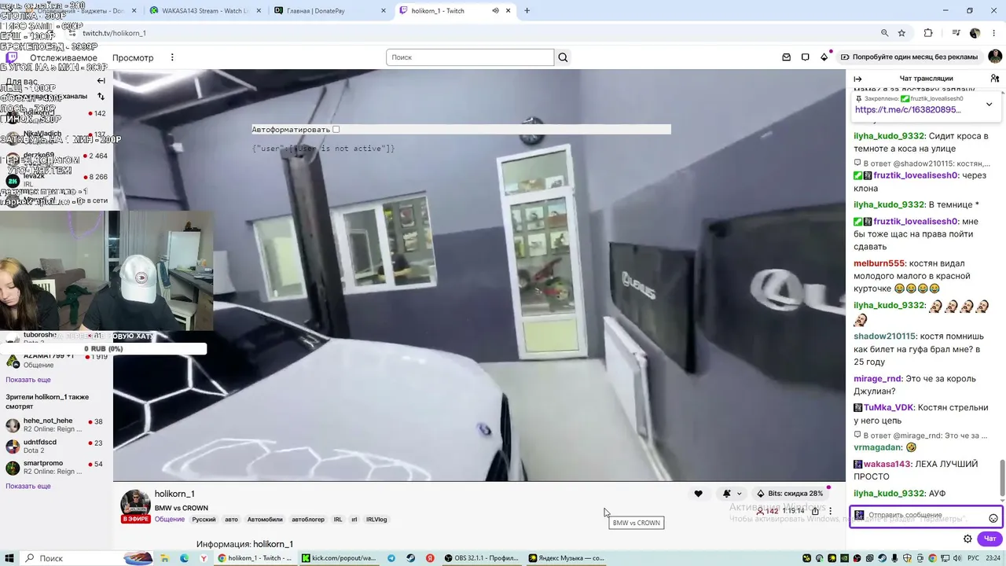1006x566 pixels.
Task: Click the holikorn_1 channel avatar
Action: pos(135,505)
